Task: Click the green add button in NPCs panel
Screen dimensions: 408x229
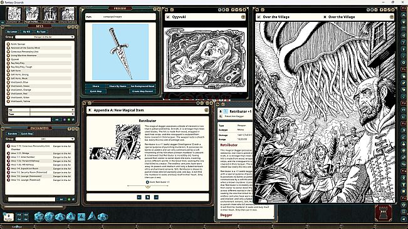Action: click(69, 120)
